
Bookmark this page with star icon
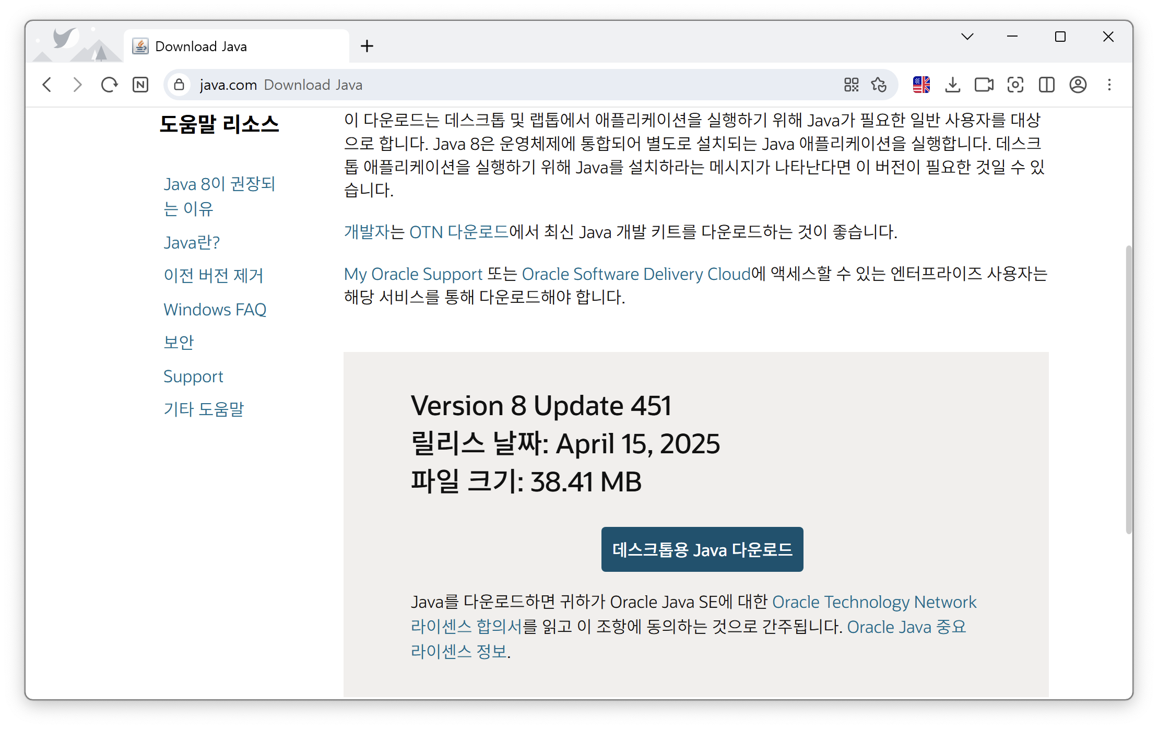coord(879,85)
